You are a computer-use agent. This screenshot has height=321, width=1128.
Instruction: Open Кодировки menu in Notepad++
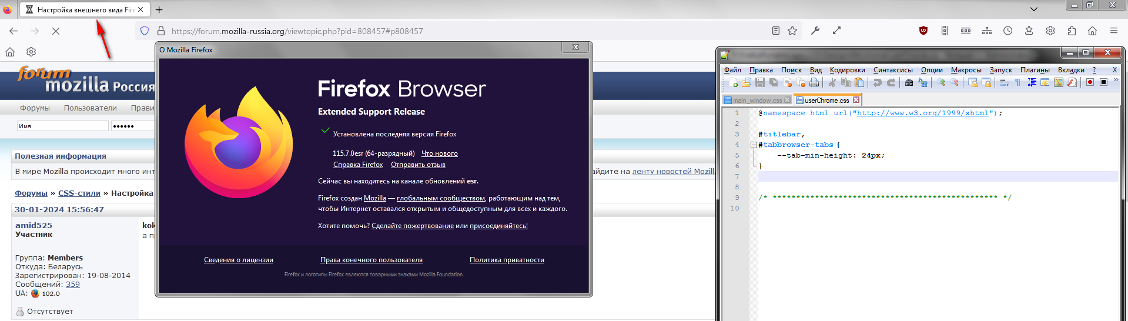(x=847, y=70)
